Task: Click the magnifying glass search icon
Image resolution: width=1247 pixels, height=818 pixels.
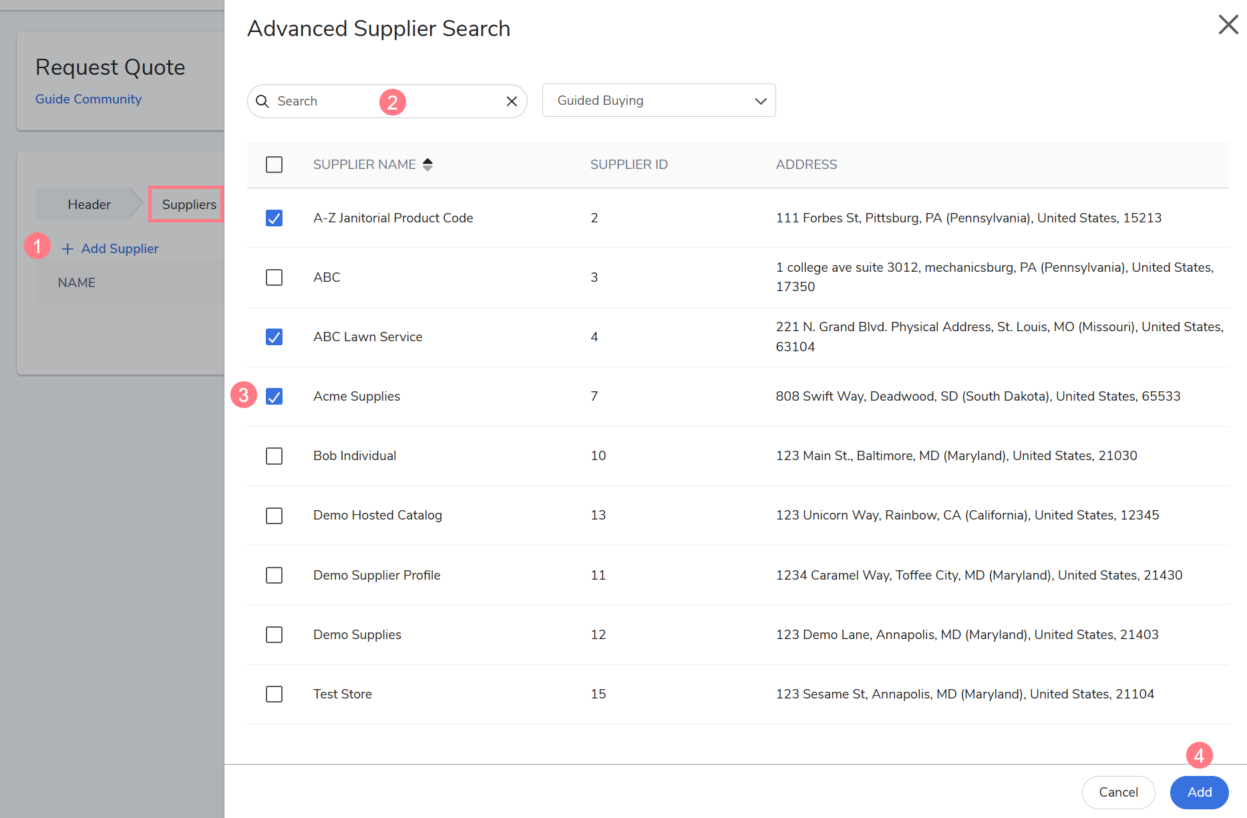Action: point(262,101)
